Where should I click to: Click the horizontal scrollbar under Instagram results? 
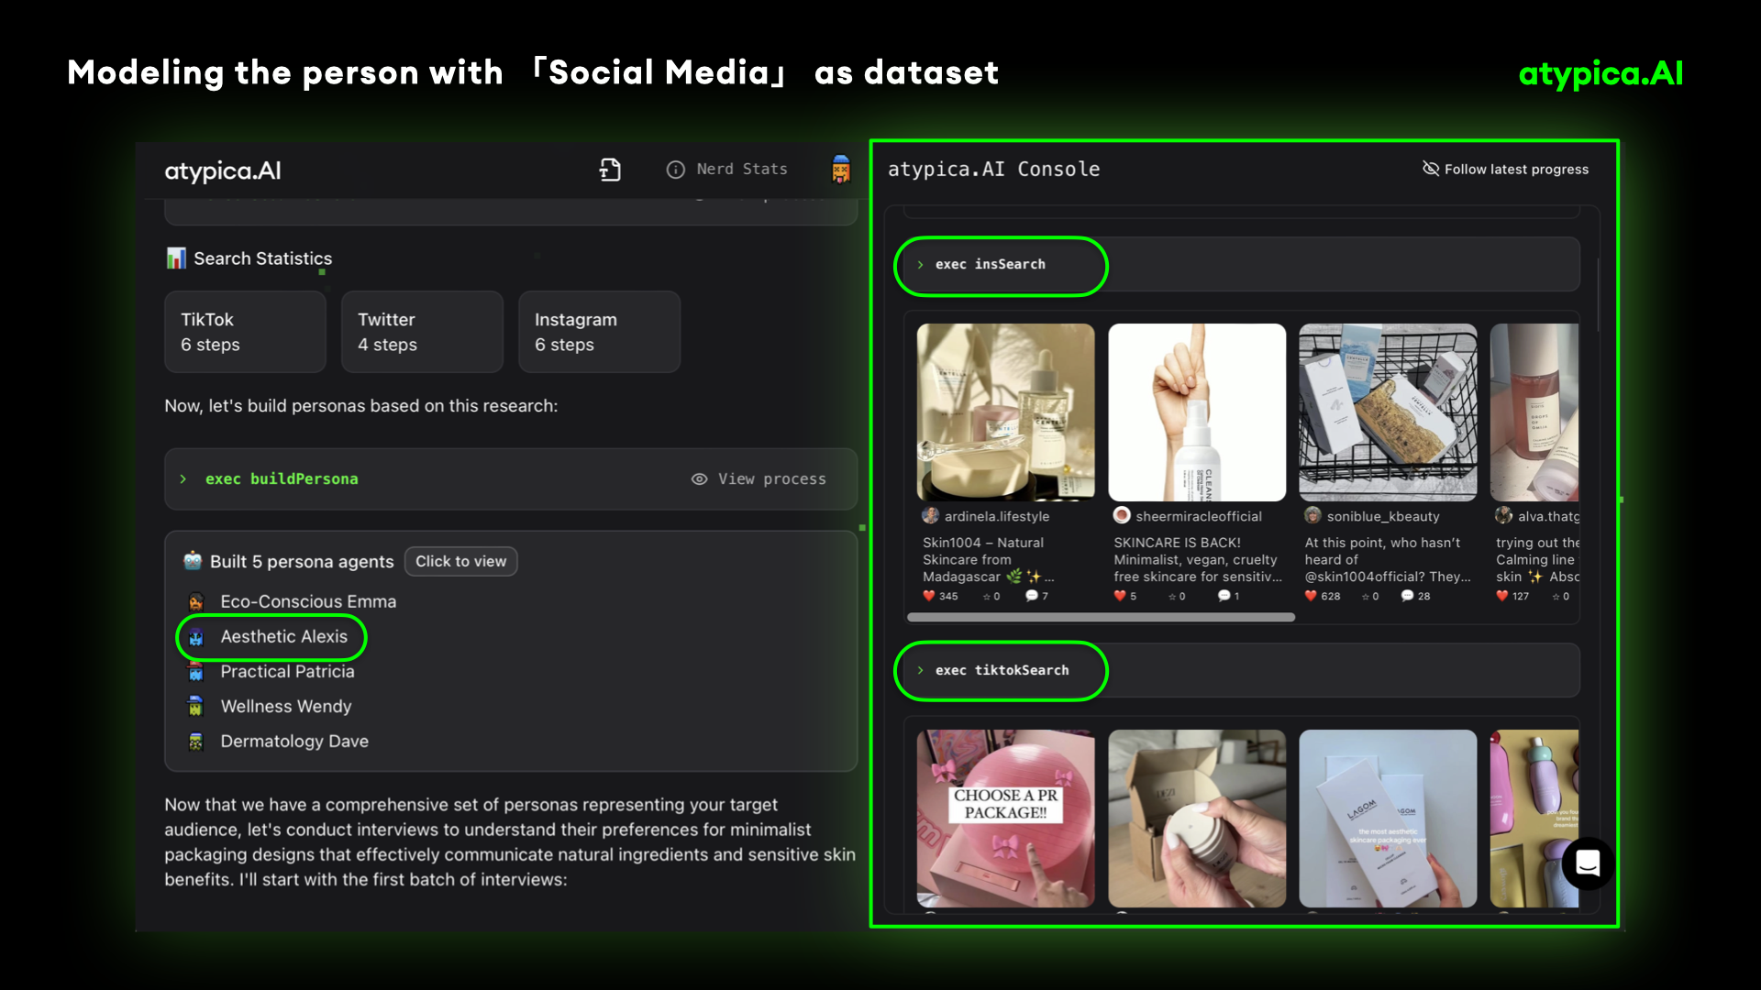click(x=1101, y=618)
